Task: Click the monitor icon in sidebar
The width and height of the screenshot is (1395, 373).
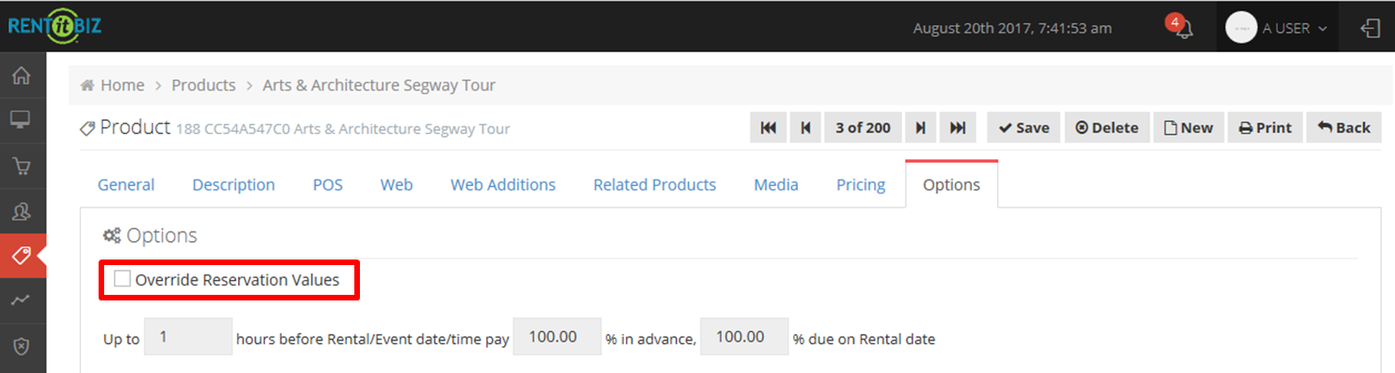Action: (x=20, y=120)
